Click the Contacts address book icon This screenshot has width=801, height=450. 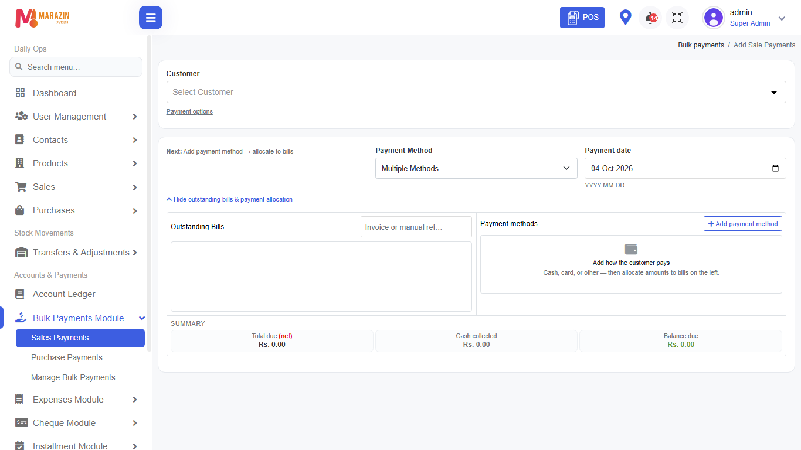click(x=20, y=140)
